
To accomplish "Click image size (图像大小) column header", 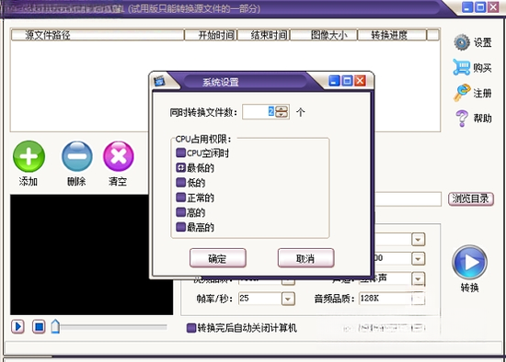I will click(324, 35).
